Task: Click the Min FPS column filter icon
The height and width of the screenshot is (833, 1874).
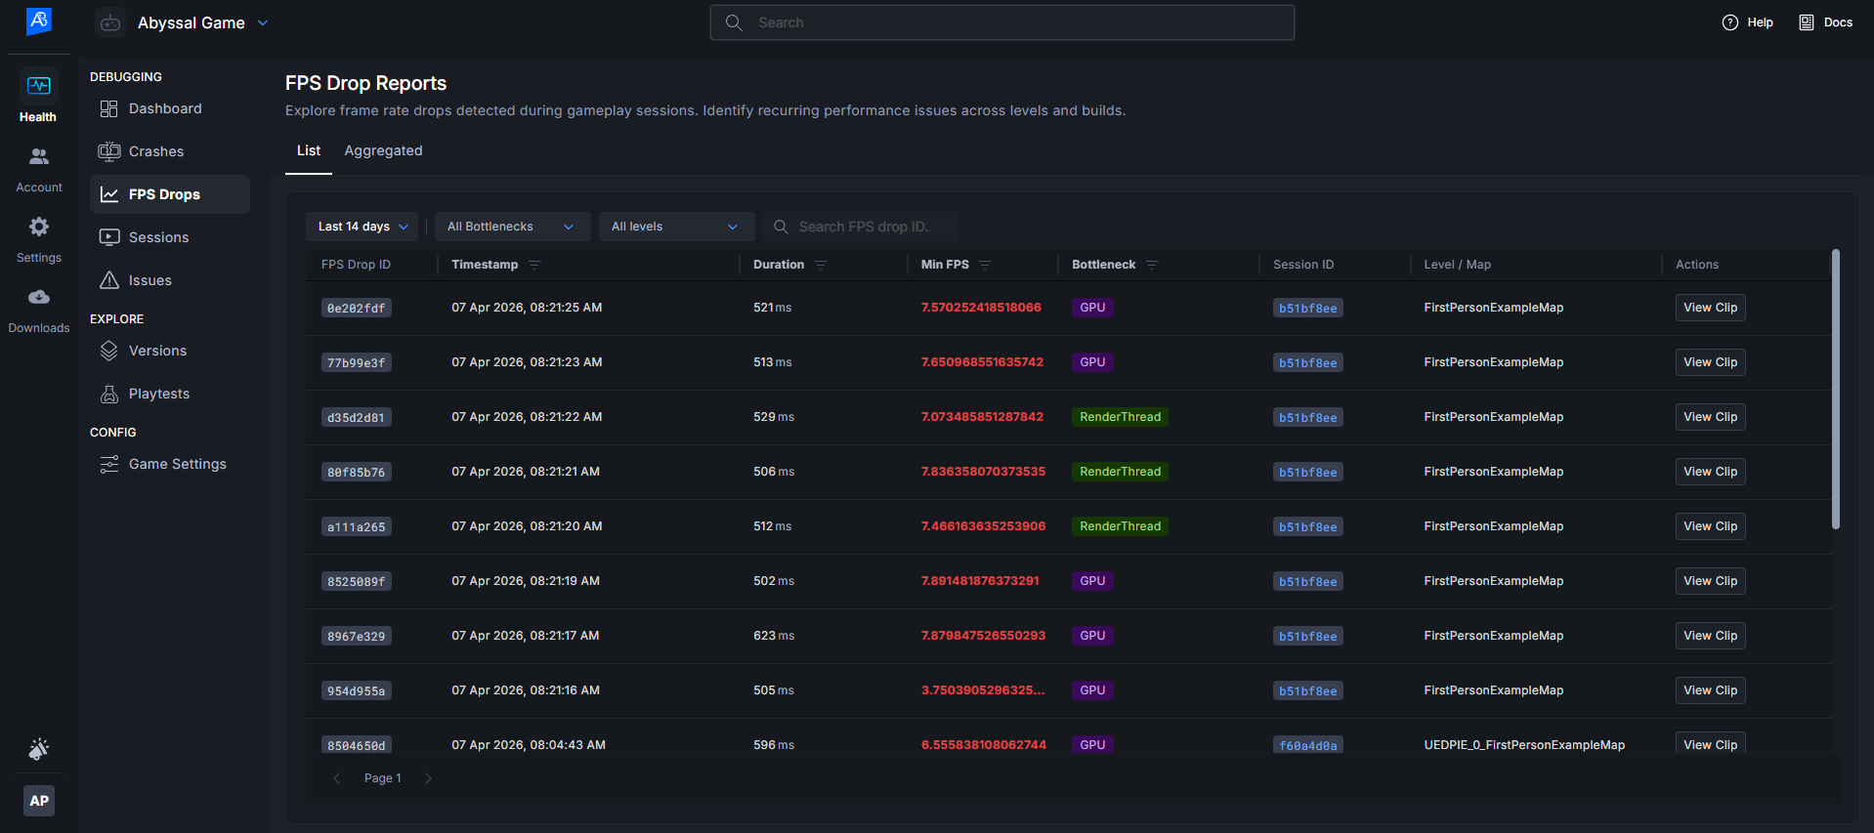Action: (x=985, y=265)
